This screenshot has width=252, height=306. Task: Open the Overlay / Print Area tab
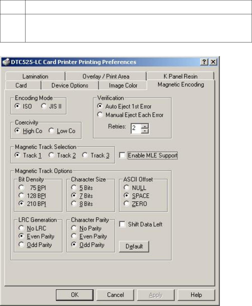tap(106, 76)
